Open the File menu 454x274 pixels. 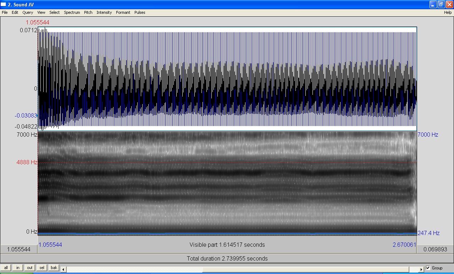pyautogui.click(x=5, y=12)
